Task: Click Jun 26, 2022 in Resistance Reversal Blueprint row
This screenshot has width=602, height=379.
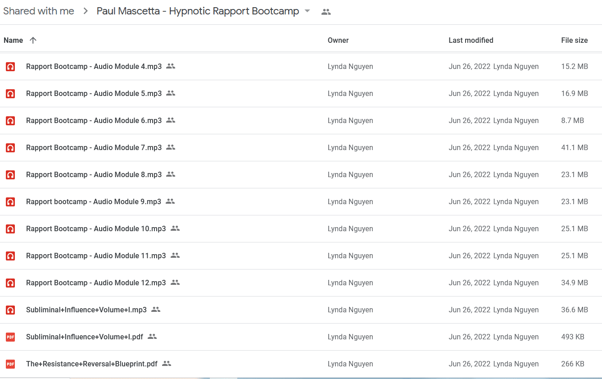Action: pyautogui.click(x=469, y=364)
